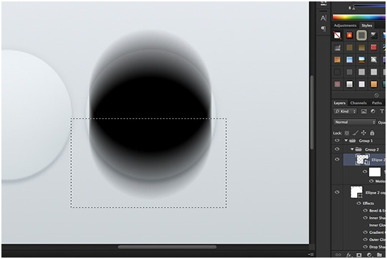Lock transparent pixels icon
This screenshot has height=259, width=387.
tap(346, 133)
